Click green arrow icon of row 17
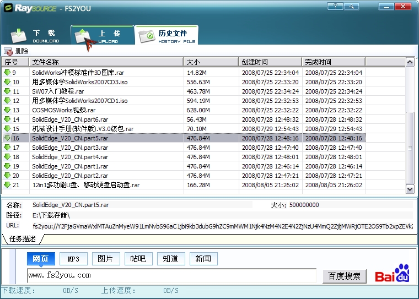419x299 pixels. (x=7, y=148)
